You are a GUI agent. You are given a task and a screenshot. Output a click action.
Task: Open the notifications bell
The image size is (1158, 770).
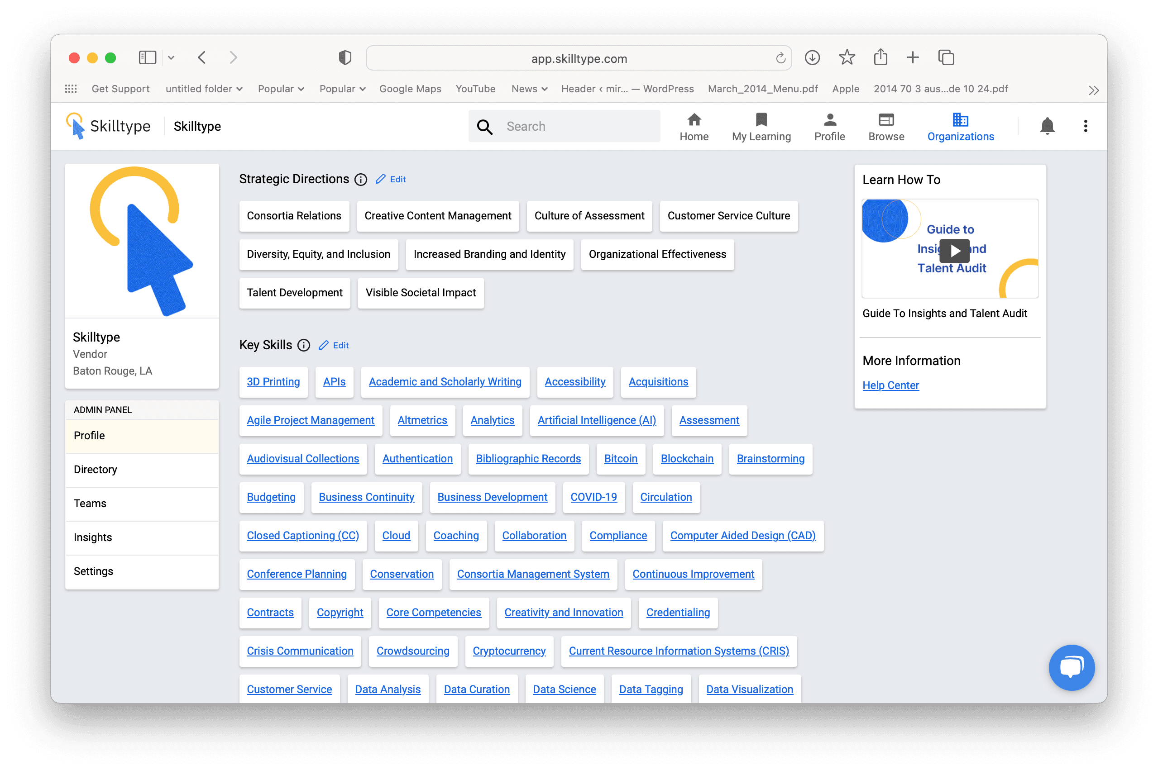(1047, 126)
